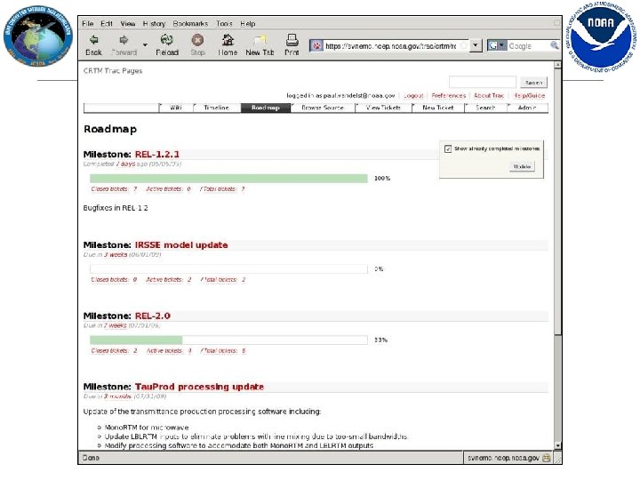Click the scrollbar down arrow
The image size is (640, 480).
click(557, 445)
